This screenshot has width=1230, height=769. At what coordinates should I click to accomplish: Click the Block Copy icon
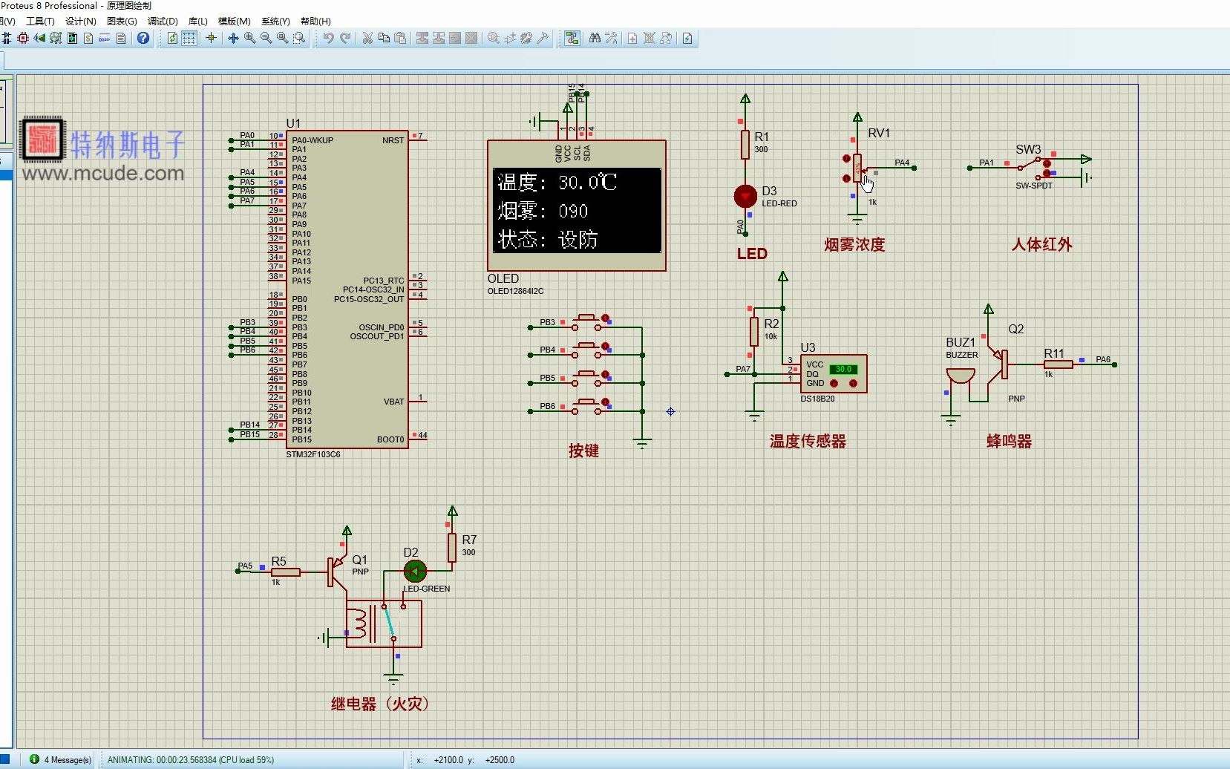click(x=422, y=38)
